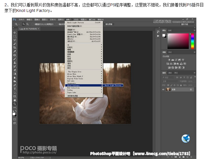Select the Path Selection arrow tool
This screenshot has width=206, height=159.
(x=14, y=93)
